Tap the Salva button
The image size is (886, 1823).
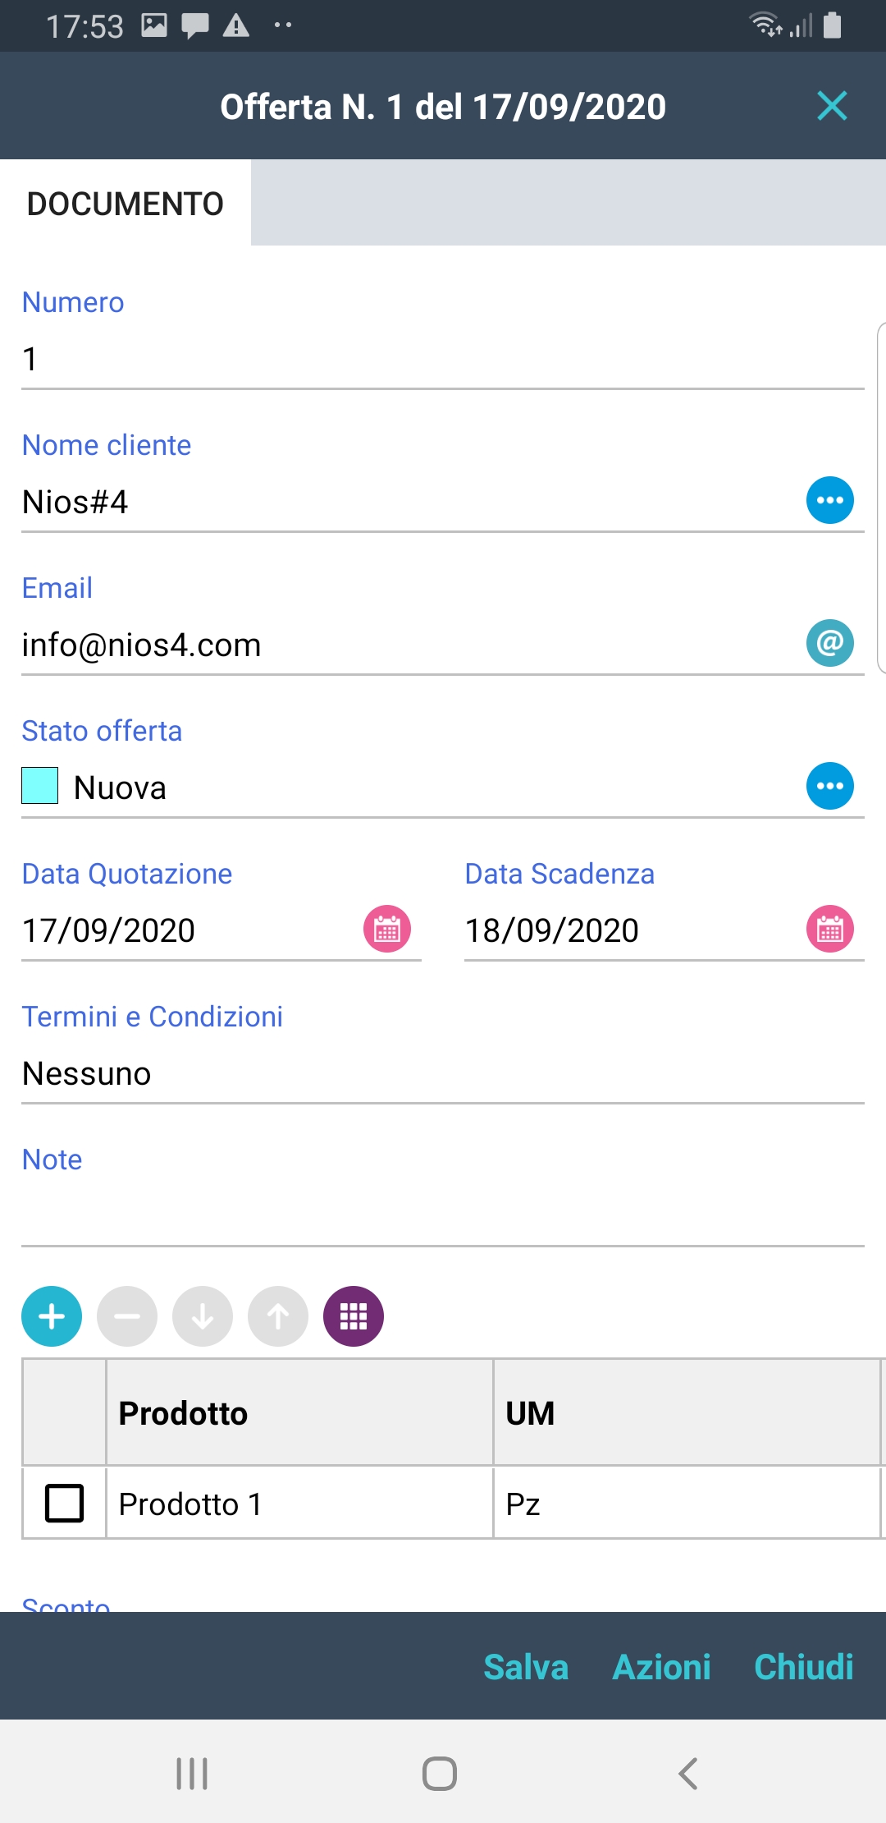pyautogui.click(x=526, y=1667)
